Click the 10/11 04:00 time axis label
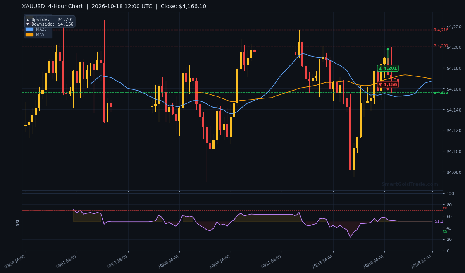This screenshot has height=273, width=465. 271,262
